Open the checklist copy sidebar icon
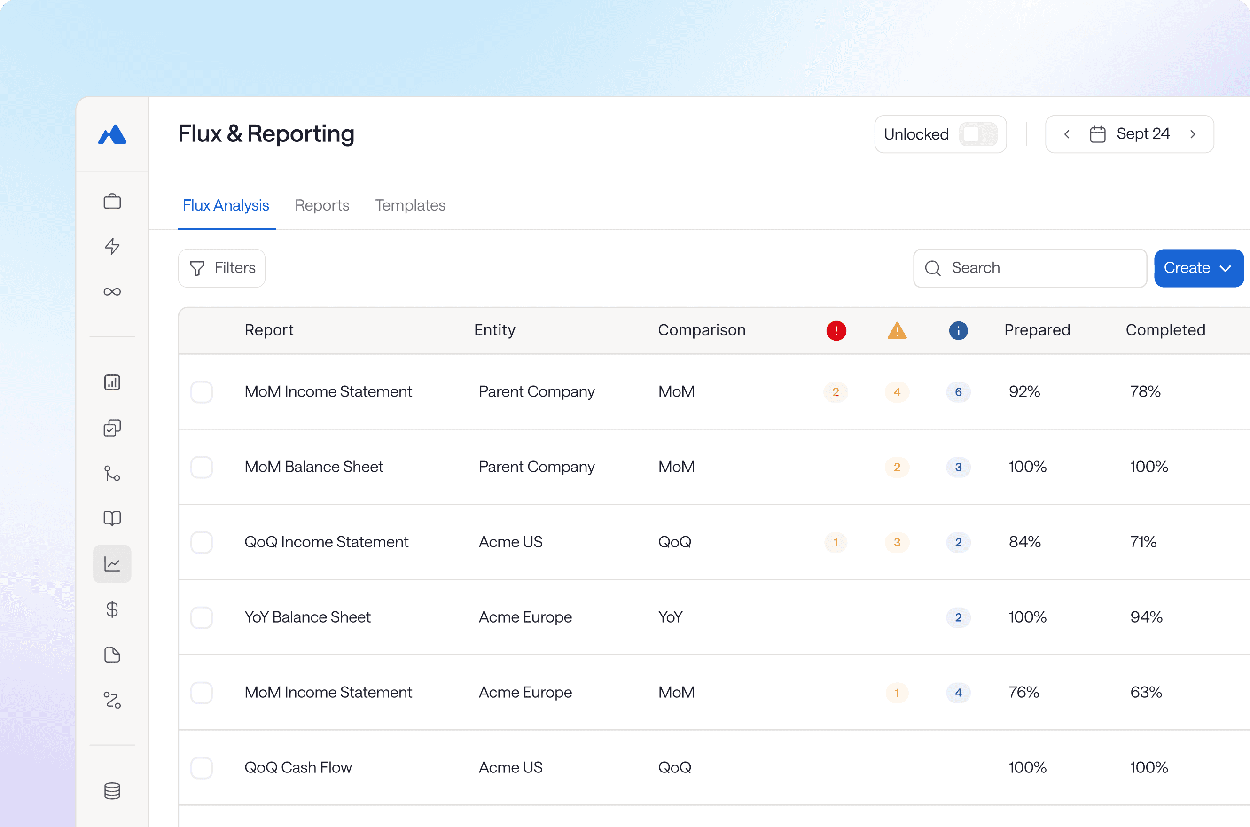 pos(112,428)
